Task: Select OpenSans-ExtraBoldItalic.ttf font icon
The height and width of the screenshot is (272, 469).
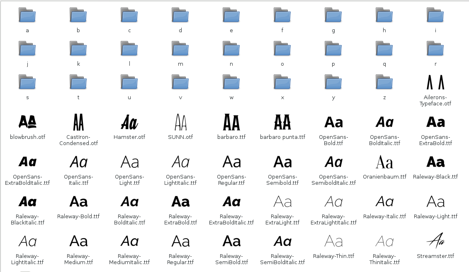Action: pos(27,162)
